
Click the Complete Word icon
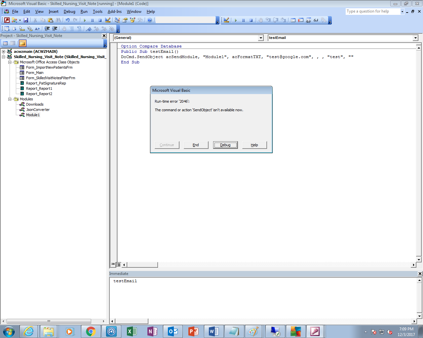(37, 29)
